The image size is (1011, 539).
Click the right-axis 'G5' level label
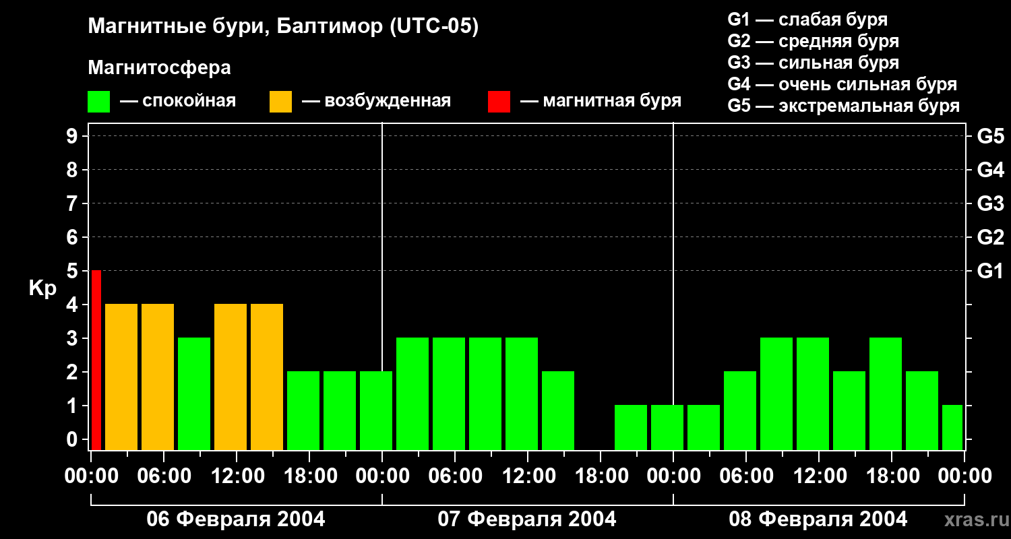(991, 136)
